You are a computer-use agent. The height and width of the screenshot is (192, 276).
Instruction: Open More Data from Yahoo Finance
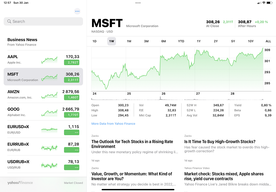(113, 124)
